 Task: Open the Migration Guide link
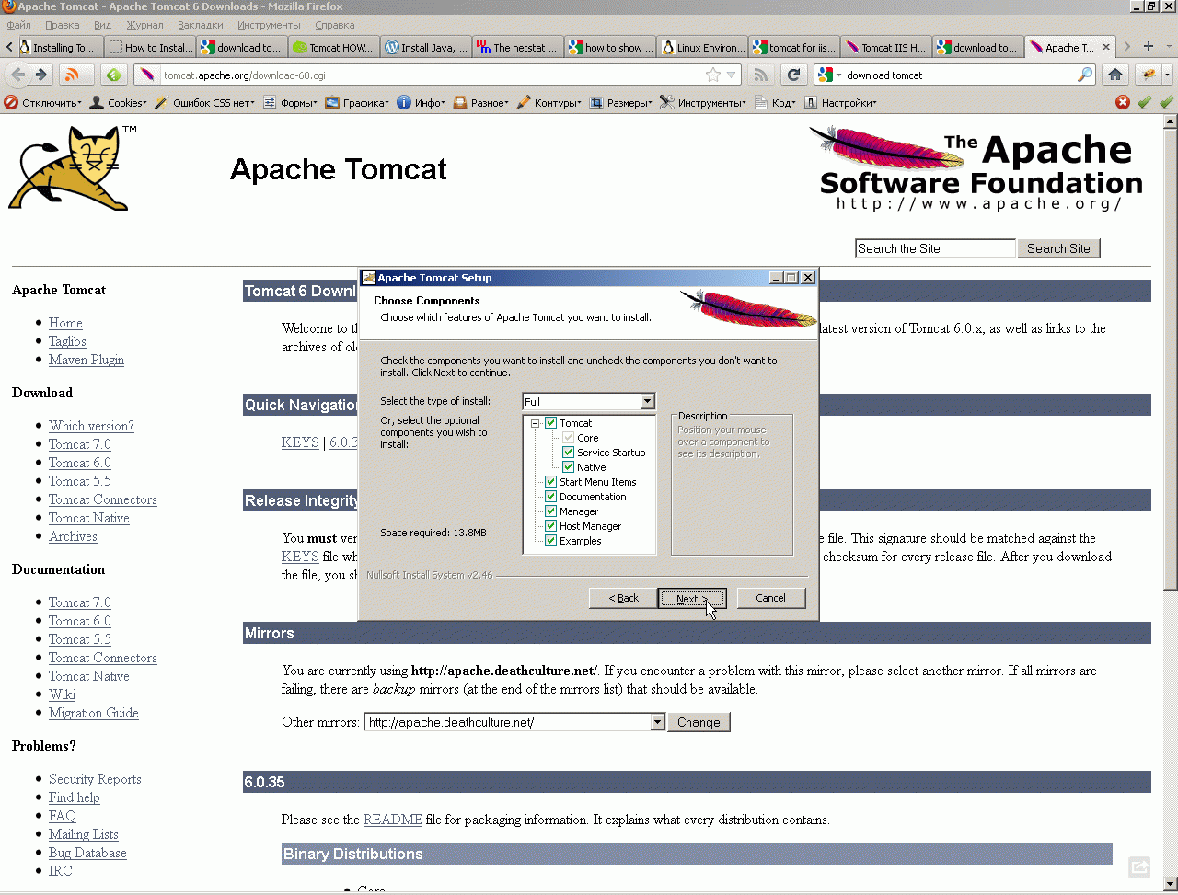94,713
